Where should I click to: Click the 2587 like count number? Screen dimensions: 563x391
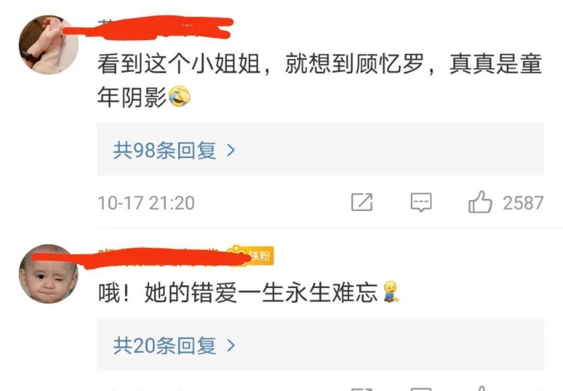523,203
